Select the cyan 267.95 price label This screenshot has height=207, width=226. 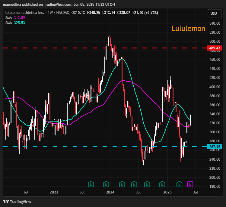(x=214, y=147)
